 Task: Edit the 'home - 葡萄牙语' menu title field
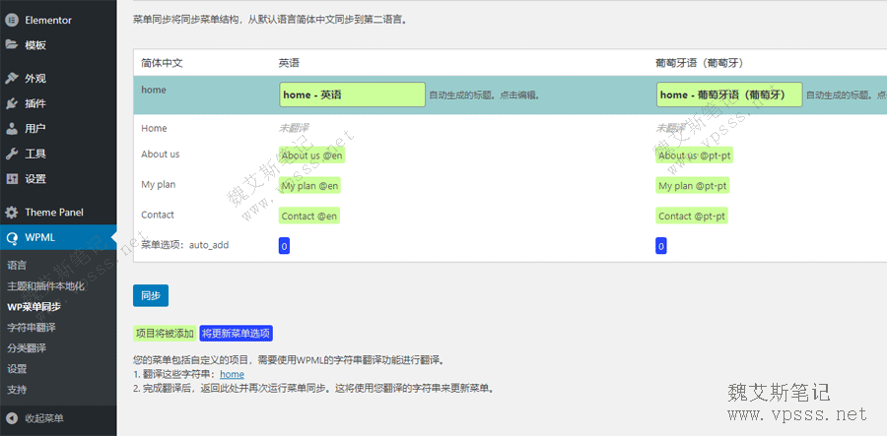click(x=728, y=95)
